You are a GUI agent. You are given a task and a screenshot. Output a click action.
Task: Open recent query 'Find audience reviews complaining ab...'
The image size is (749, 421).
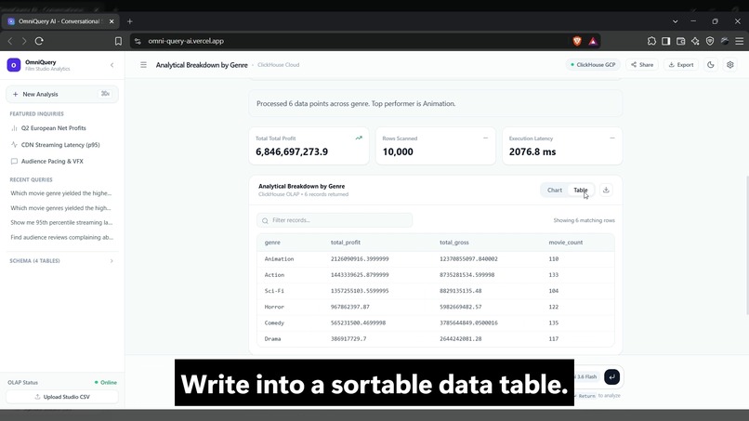coord(62,238)
